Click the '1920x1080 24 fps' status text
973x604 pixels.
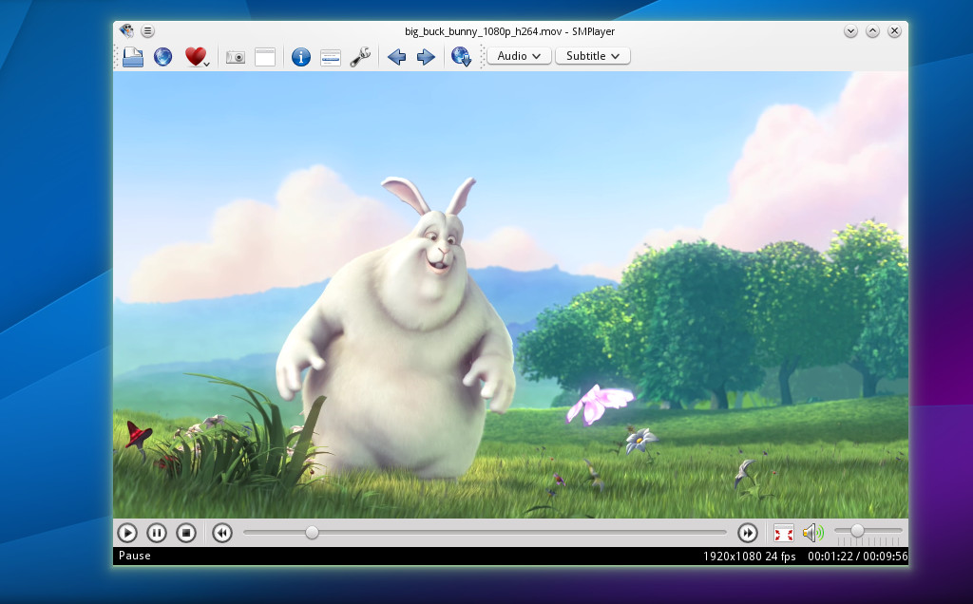[749, 557]
